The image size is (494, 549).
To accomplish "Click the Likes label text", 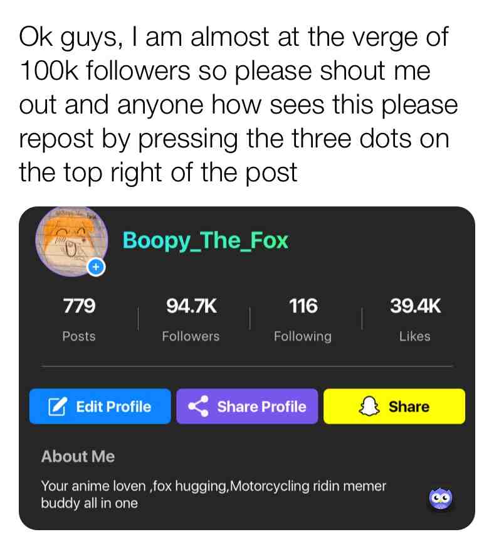I will [x=415, y=336].
